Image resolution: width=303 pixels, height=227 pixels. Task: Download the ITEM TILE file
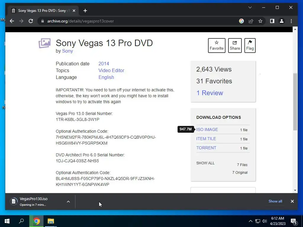tap(206, 139)
